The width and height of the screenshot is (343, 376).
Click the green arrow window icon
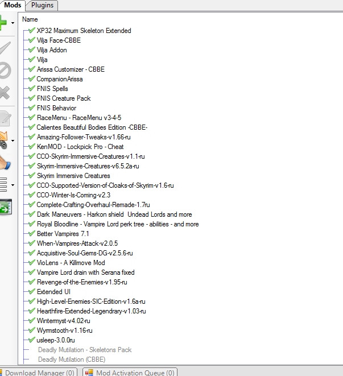(x=6, y=207)
